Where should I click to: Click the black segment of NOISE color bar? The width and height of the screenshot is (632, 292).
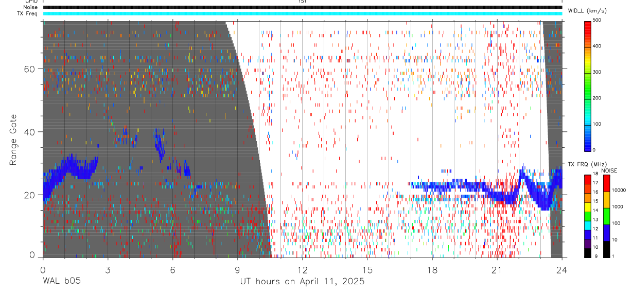(x=606, y=249)
